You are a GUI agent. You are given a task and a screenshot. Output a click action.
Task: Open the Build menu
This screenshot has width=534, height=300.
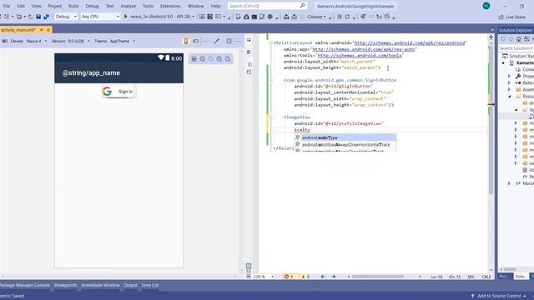tap(73, 6)
